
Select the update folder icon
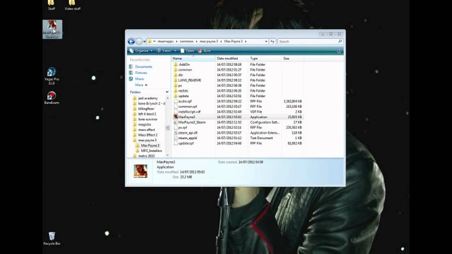coord(176,96)
